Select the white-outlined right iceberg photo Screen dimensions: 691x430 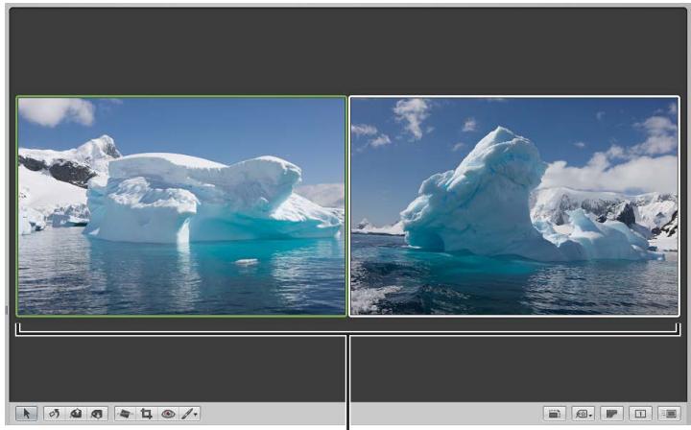(514, 206)
